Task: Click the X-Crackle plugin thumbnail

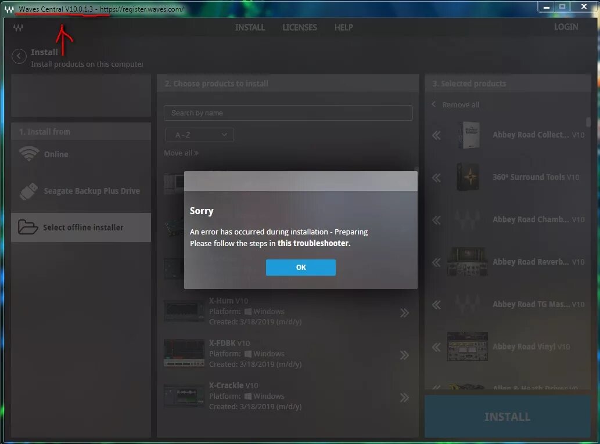Action: pos(184,396)
